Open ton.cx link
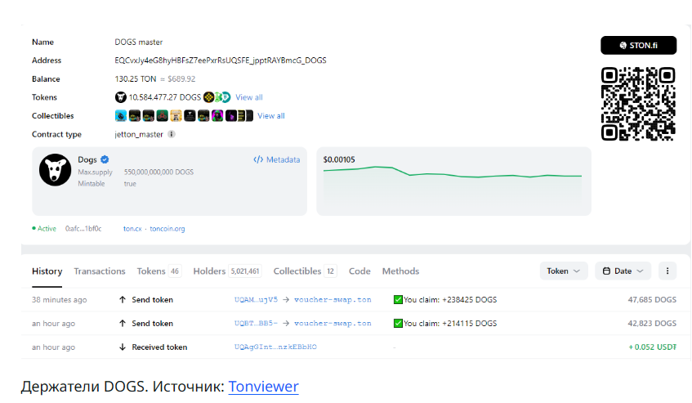692x403 pixels. tap(132, 229)
